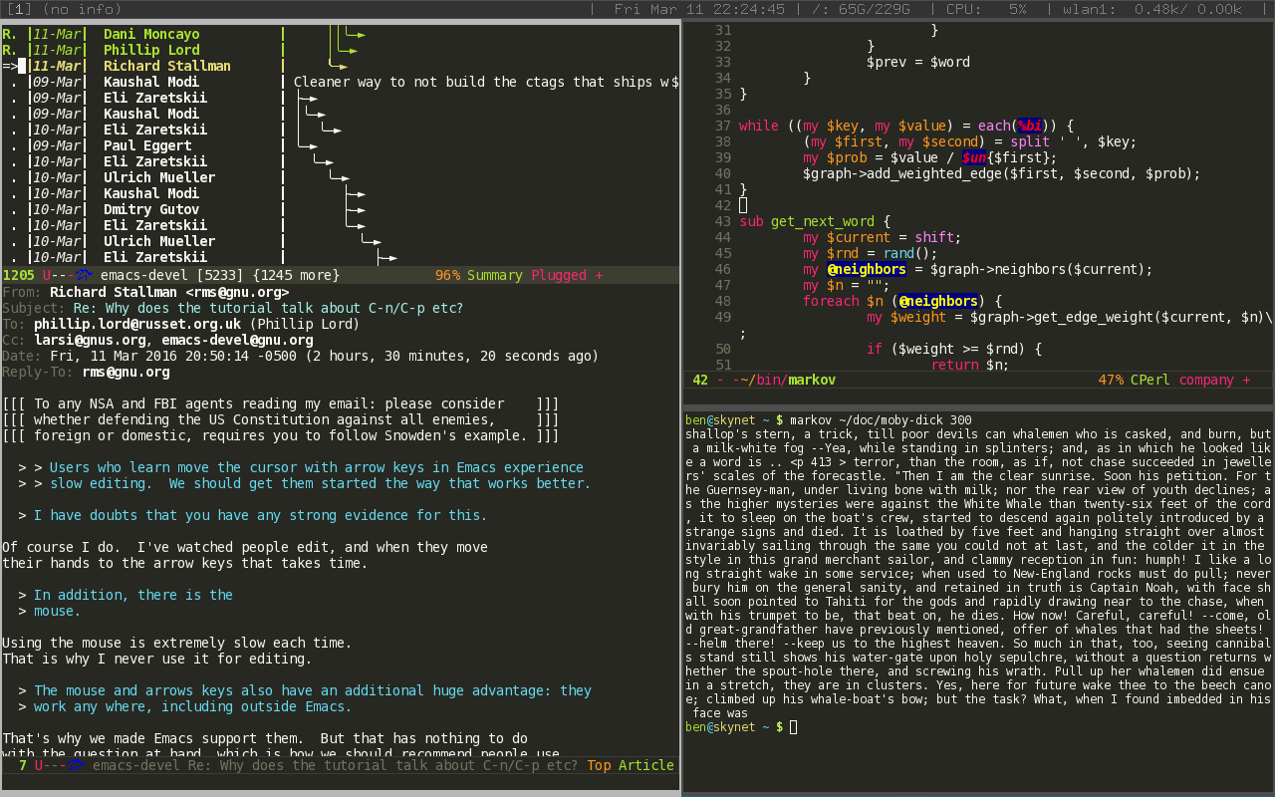
Task: Click the line number 42 in code mode line
Action: (699, 380)
